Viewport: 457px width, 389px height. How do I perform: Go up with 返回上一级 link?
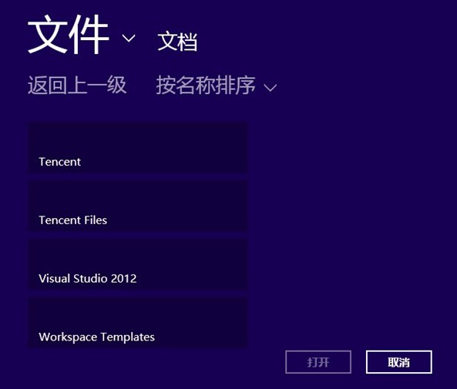(77, 85)
